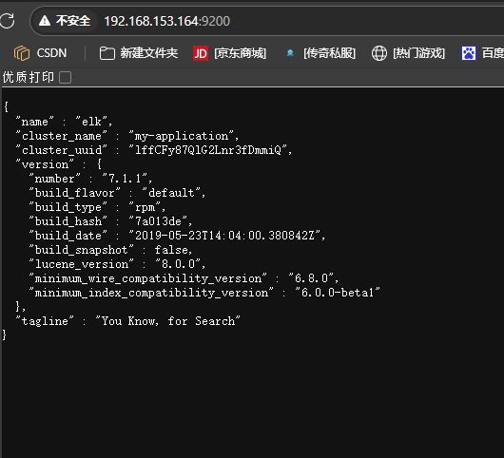
Task: Click the globe icon beside 热门游戏
Action: pyautogui.click(x=379, y=53)
